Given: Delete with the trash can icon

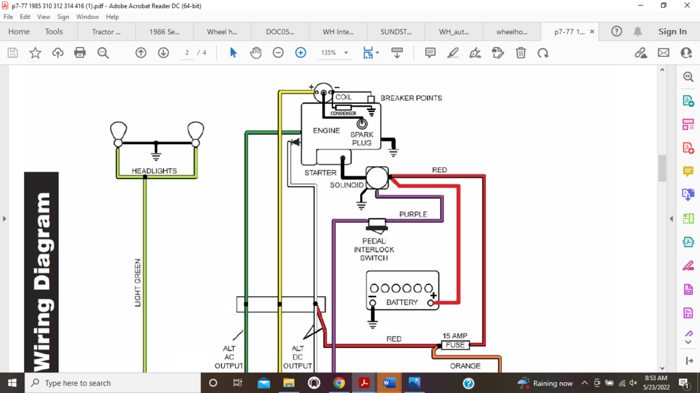Looking at the screenshot, I should click(520, 53).
